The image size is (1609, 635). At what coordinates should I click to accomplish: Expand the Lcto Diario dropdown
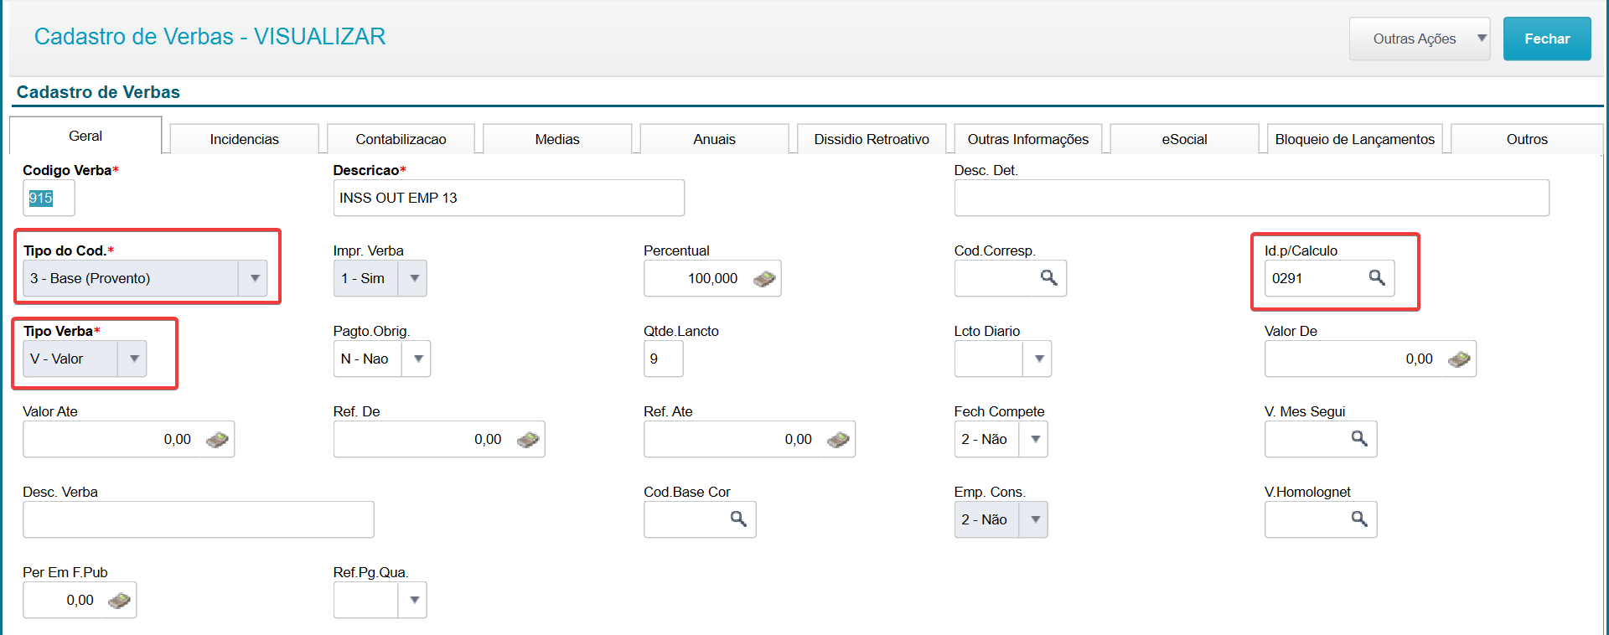(x=1038, y=359)
